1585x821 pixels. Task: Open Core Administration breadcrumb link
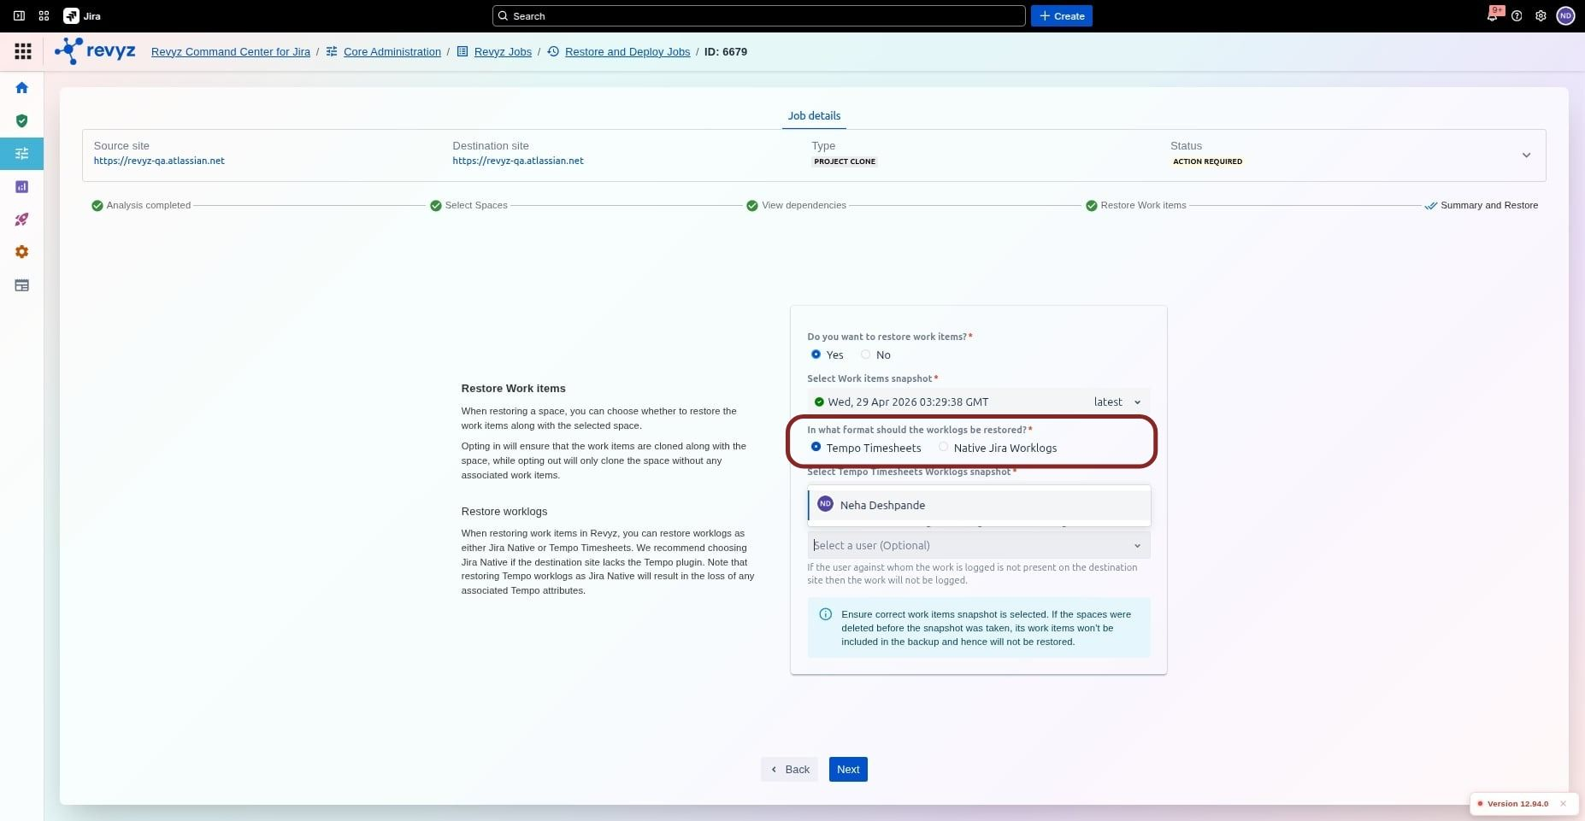392,51
